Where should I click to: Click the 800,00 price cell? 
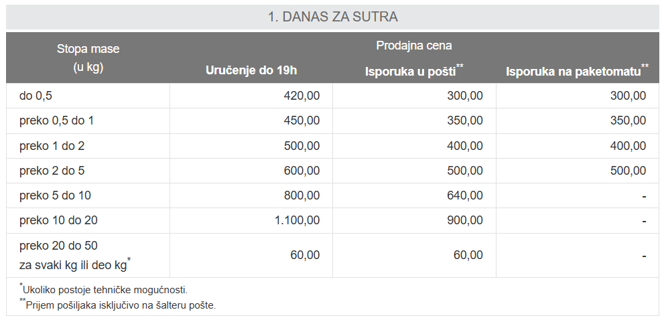coord(302,195)
